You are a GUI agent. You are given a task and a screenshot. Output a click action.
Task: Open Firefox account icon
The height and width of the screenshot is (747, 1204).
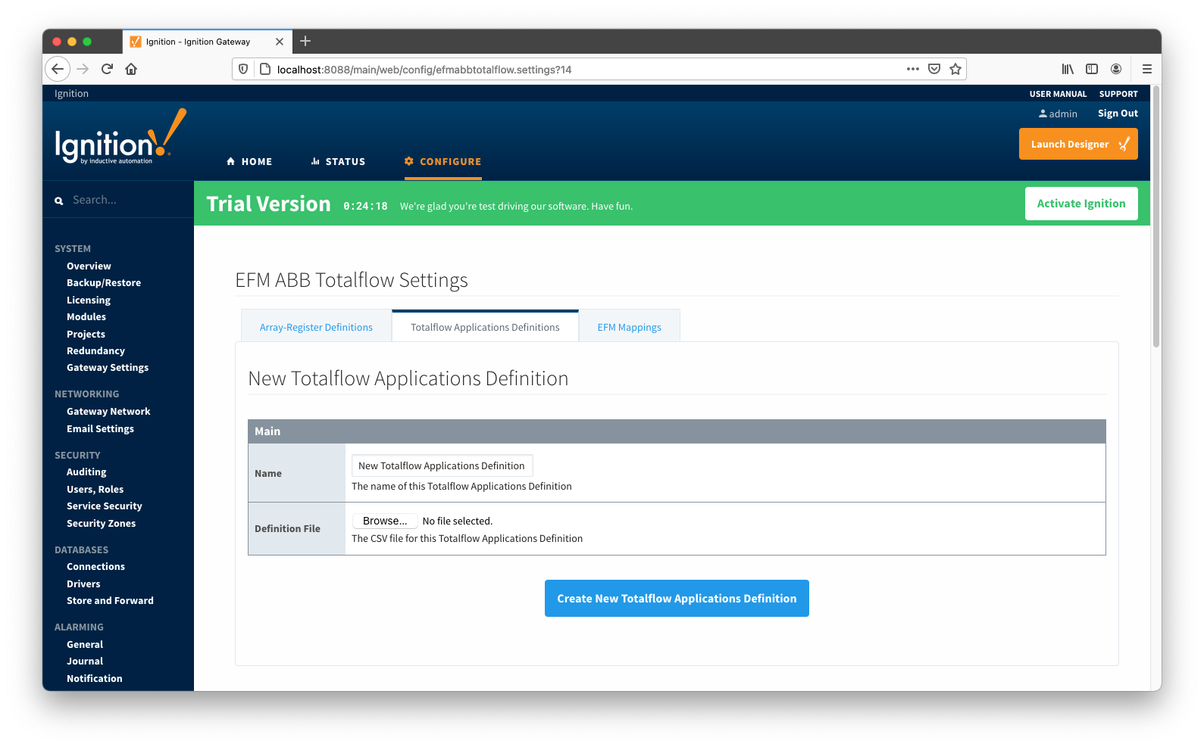[x=1116, y=69]
